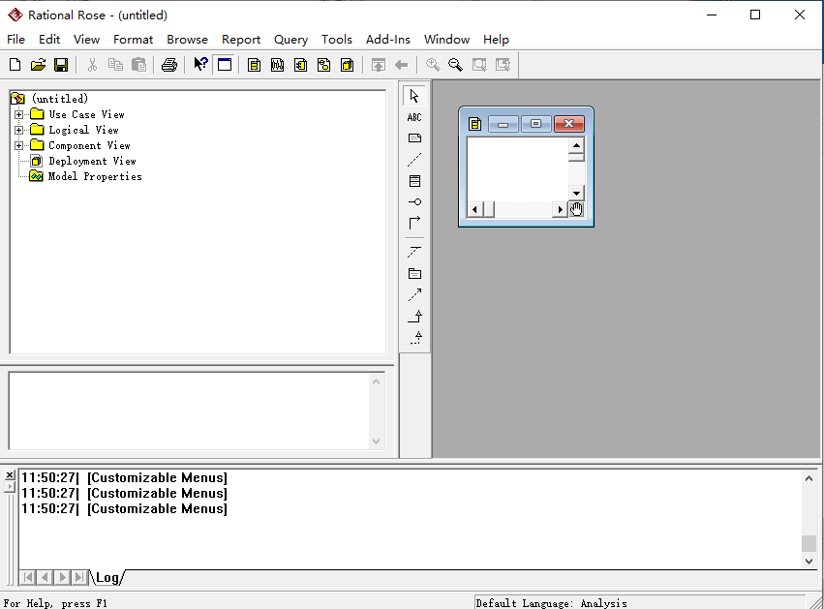Click the diagram overview hand icon
This screenshot has height=609, width=824.
576,210
